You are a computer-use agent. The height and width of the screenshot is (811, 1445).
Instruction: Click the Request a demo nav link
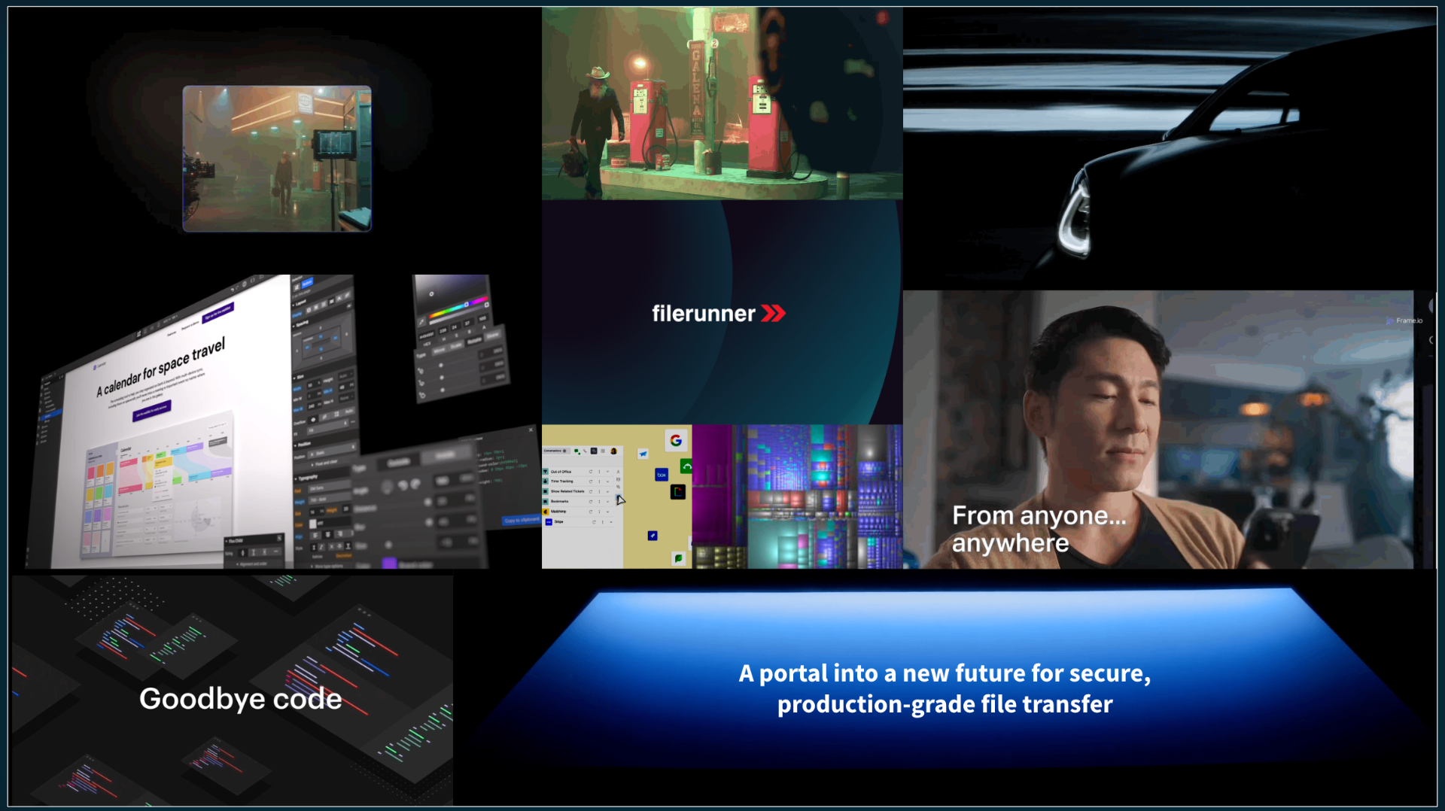pyautogui.click(x=190, y=324)
